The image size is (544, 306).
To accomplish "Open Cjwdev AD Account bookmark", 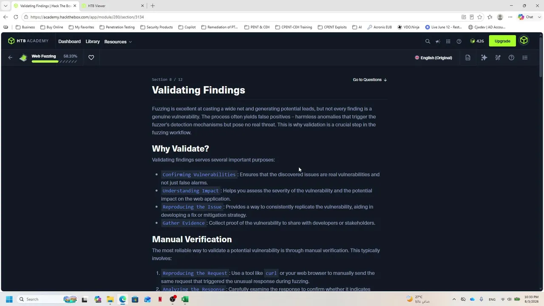I will click(487, 27).
